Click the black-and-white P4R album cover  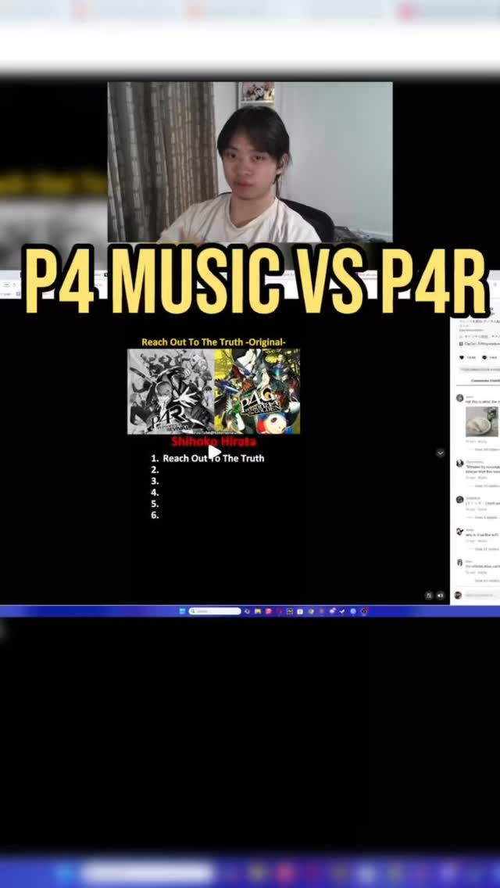(x=170, y=392)
